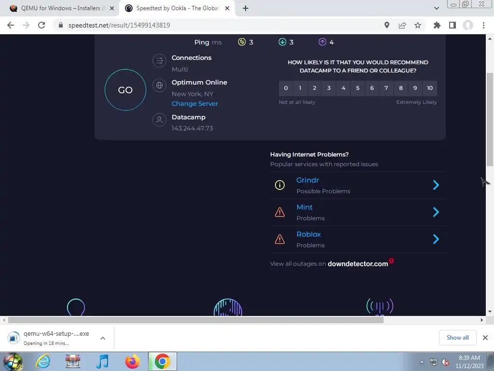This screenshot has width=494, height=371.
Task: Click the download ping icon
Action: pyautogui.click(x=282, y=42)
